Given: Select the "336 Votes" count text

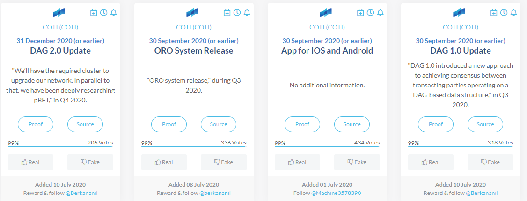Looking at the screenshot, I should pos(234,143).
